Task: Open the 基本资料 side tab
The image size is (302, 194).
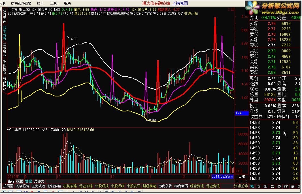Action: pos(5,50)
